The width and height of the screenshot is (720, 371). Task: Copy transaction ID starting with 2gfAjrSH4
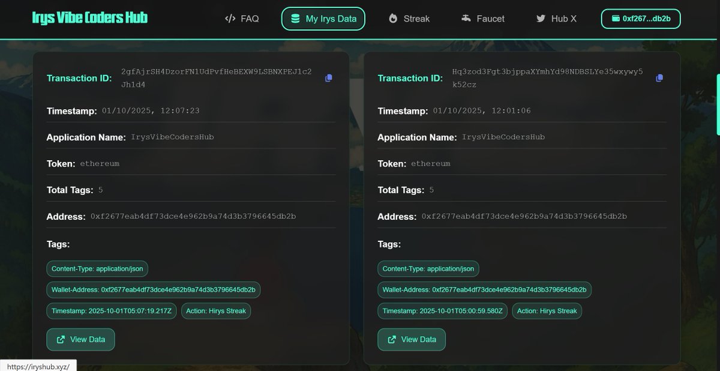pyautogui.click(x=328, y=78)
